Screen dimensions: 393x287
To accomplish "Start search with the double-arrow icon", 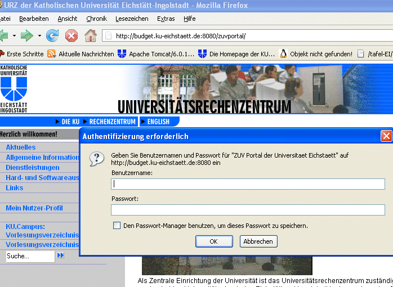I will click(x=60, y=255).
